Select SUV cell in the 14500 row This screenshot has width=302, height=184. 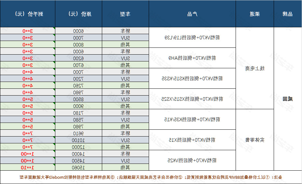[125, 161]
